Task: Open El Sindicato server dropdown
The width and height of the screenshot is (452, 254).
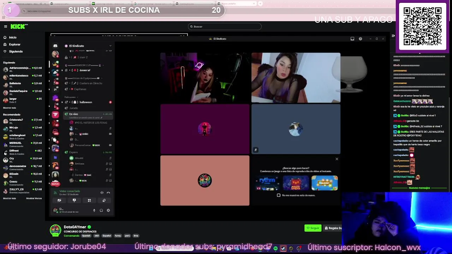Action: pos(110,46)
